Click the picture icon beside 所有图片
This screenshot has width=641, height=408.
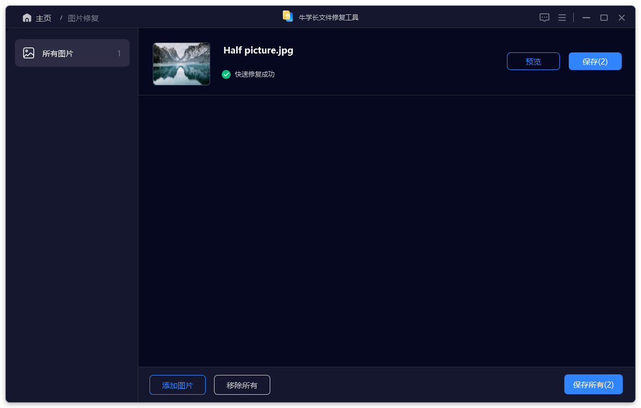(29, 52)
